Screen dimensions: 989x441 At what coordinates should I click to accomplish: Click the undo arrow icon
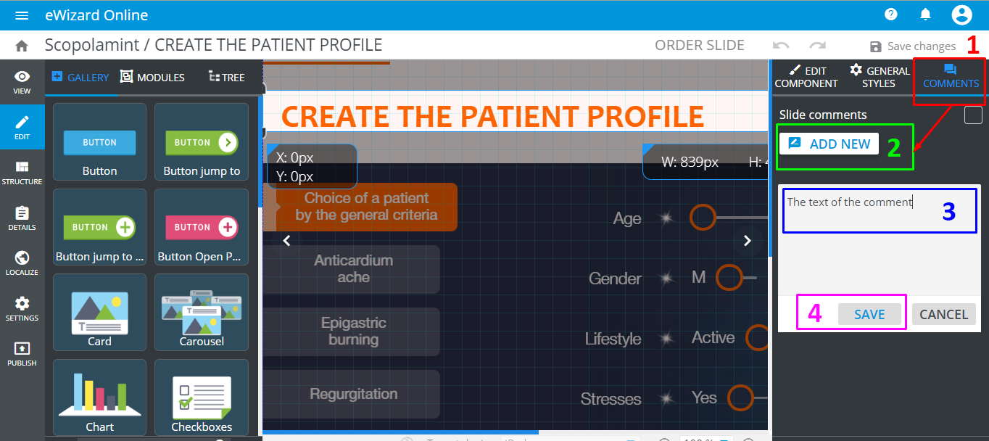[x=781, y=46]
